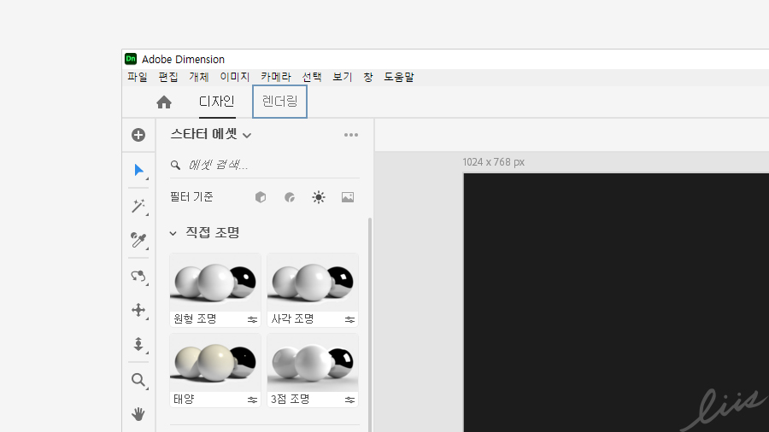
Task: Open the 편집 menu
Action: pos(168,77)
